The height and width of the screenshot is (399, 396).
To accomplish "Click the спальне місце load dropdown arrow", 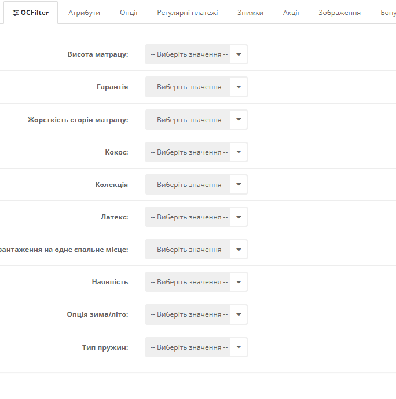I will (x=239, y=250).
